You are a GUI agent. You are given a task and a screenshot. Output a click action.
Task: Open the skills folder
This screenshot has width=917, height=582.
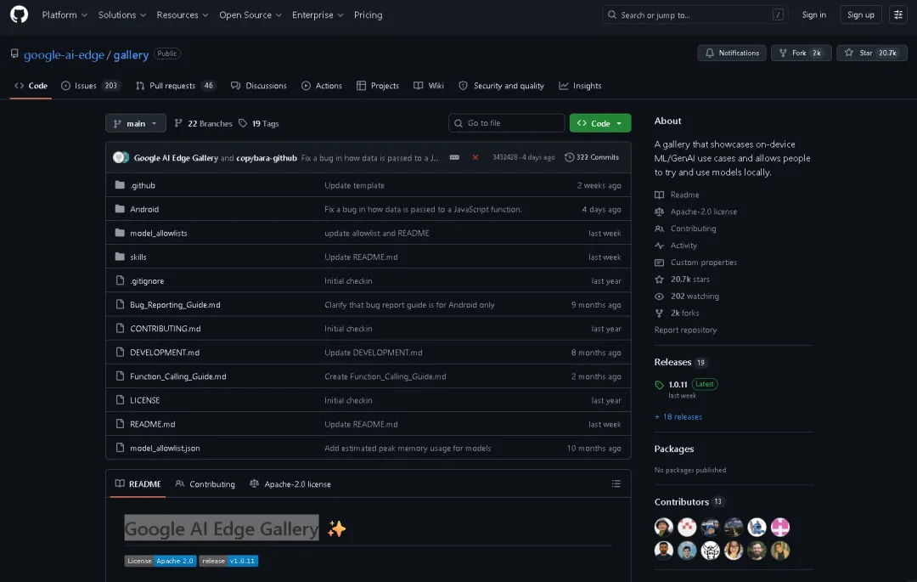pyautogui.click(x=138, y=257)
